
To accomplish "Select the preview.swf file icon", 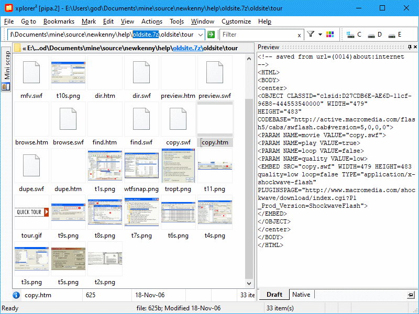I will coord(215,72).
